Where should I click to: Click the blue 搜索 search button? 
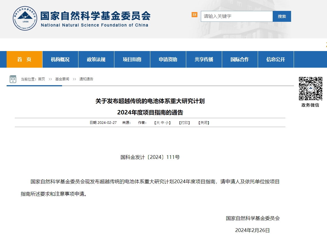pos(282,16)
